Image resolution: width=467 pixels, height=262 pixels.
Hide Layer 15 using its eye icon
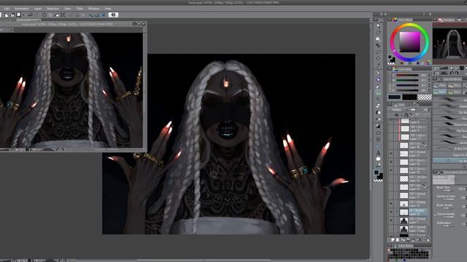tap(391, 170)
